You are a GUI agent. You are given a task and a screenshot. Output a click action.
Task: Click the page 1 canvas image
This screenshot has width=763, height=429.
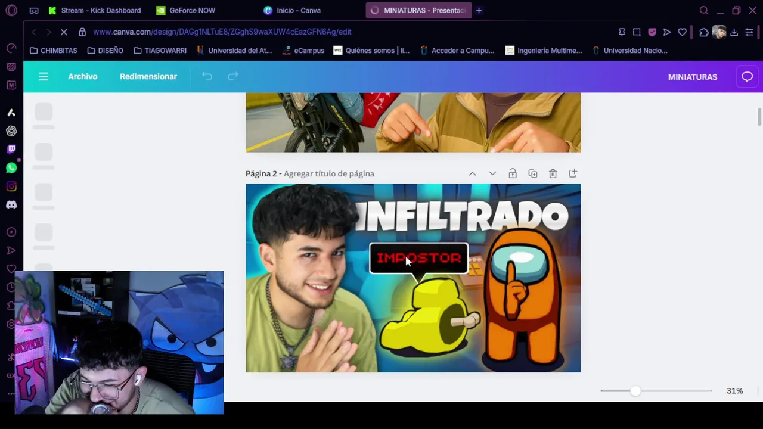413,122
